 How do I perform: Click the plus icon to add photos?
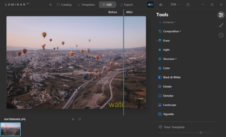pyautogui.click(x=50, y=5)
